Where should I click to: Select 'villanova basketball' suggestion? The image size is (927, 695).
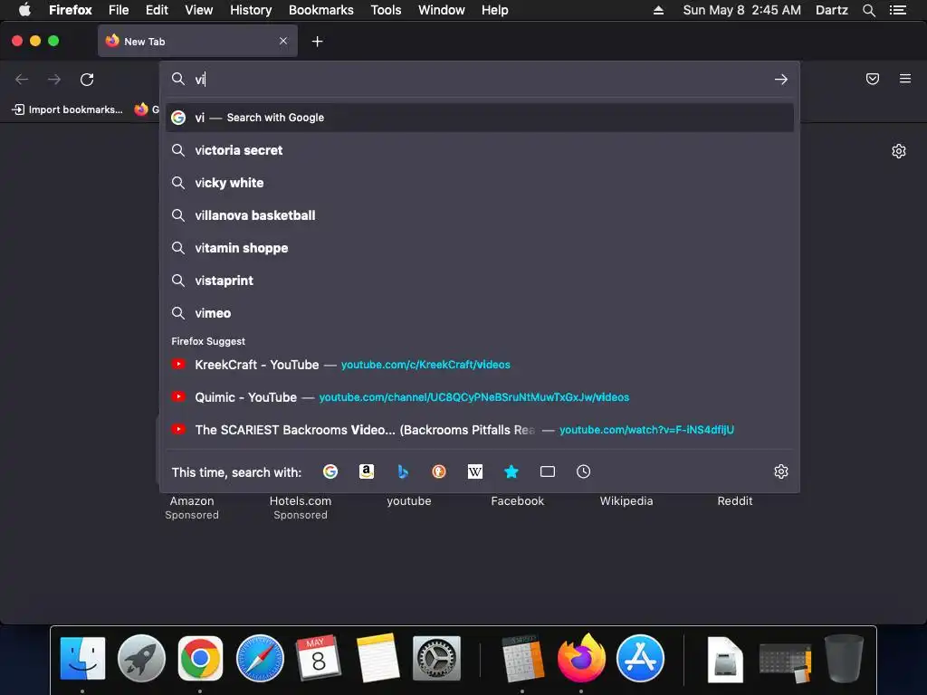click(480, 215)
